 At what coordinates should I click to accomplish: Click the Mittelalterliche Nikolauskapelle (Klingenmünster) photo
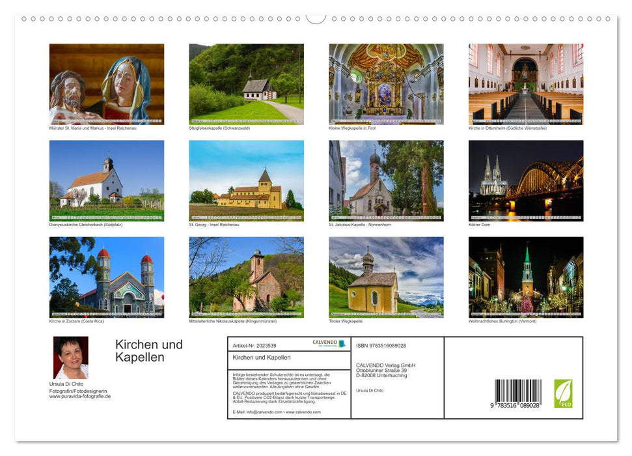click(246, 277)
